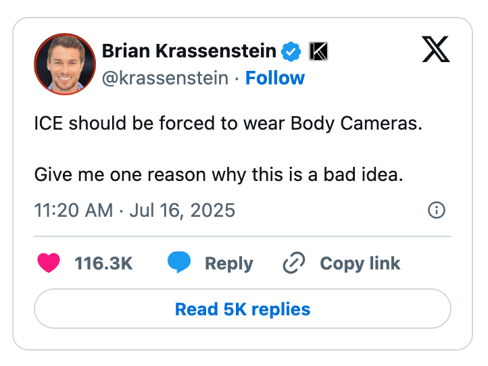Select the Reply text label
The width and height of the screenshot is (488, 366).
click(x=229, y=263)
